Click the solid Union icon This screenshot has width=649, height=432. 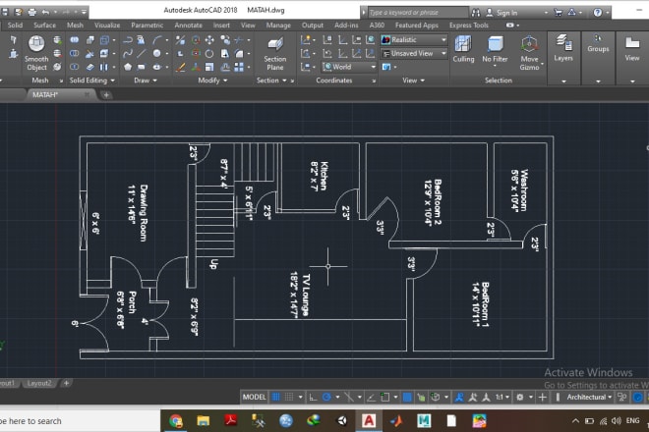[75, 39]
